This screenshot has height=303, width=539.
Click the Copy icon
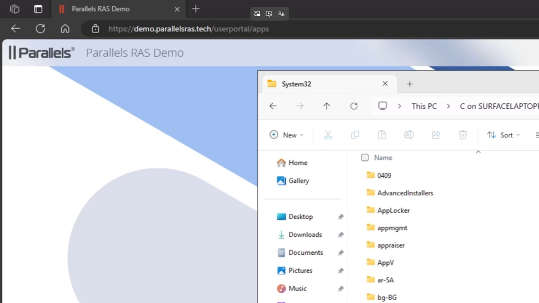(355, 135)
